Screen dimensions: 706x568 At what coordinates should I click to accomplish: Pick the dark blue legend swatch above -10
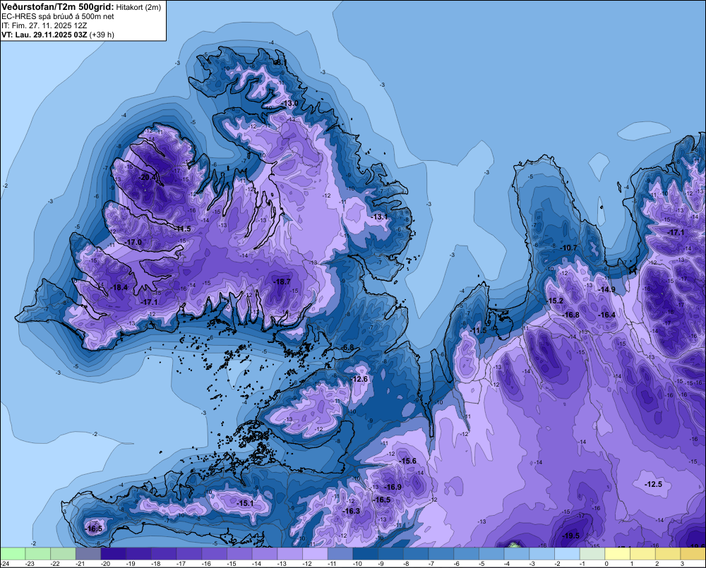point(366,554)
